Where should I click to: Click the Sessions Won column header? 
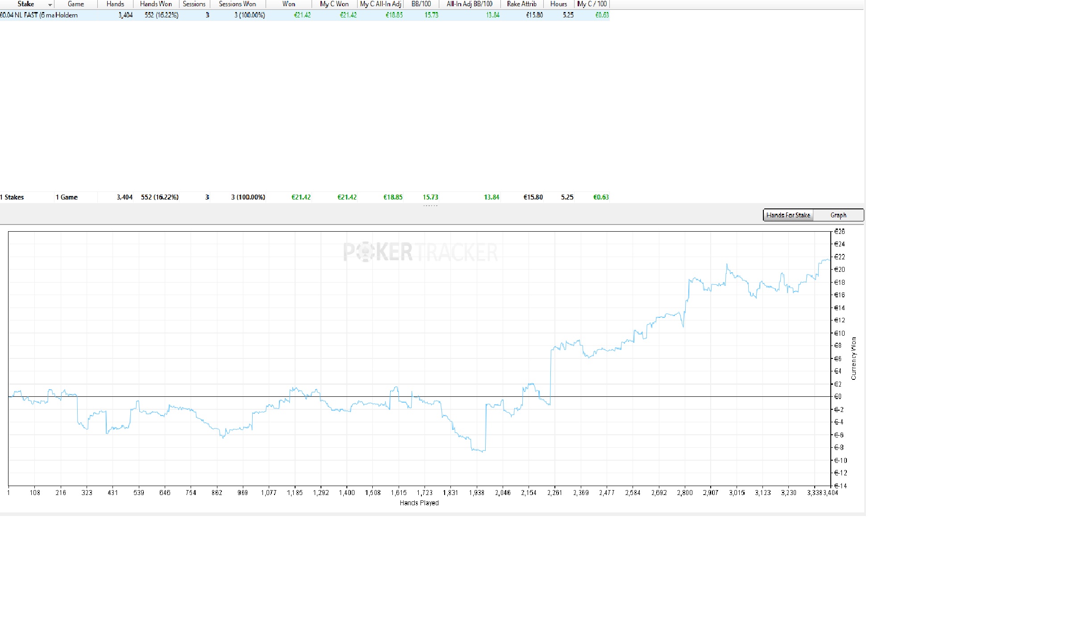coord(237,4)
